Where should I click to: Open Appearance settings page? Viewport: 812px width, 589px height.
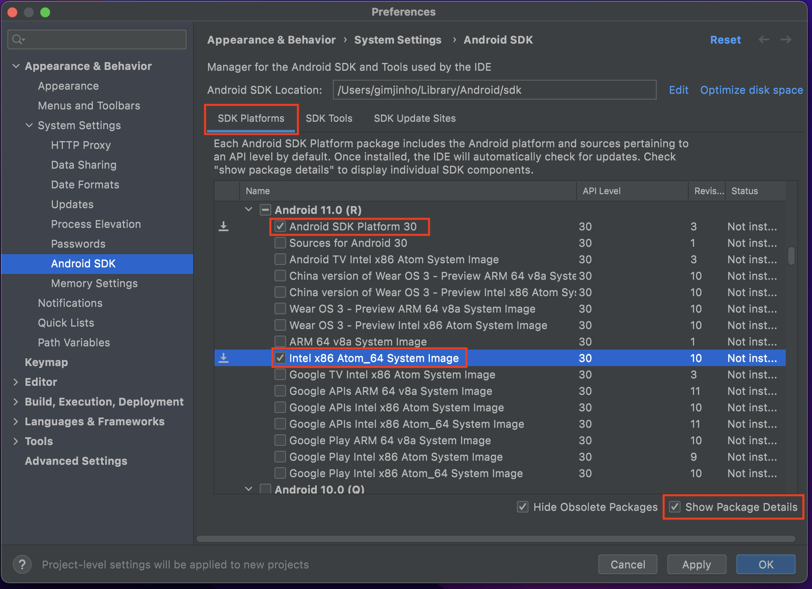[68, 86]
